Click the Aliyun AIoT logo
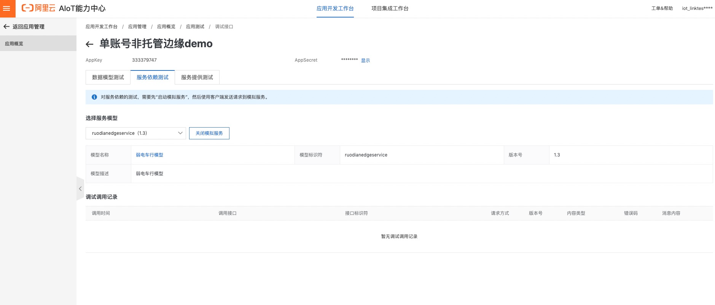This screenshot has width=715, height=305. (x=64, y=8)
